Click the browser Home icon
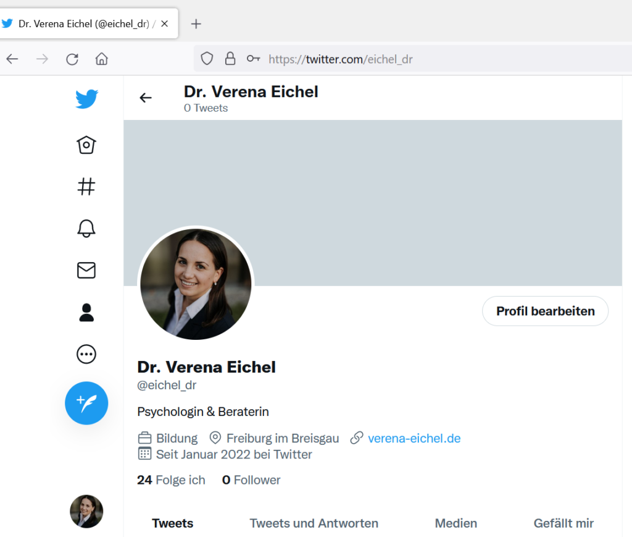 pos(102,59)
